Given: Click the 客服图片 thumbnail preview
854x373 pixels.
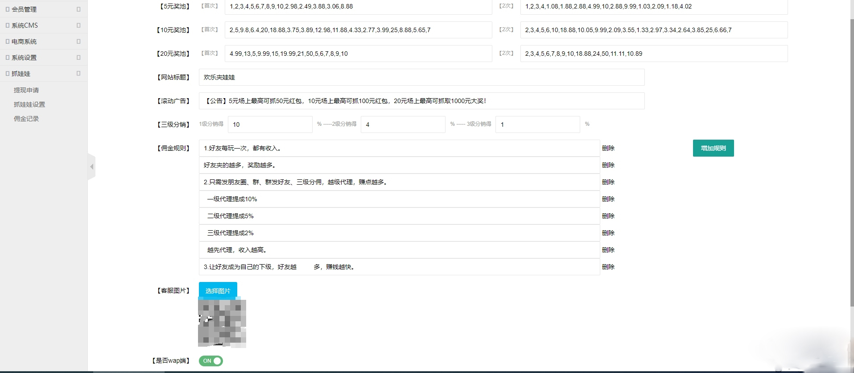Looking at the screenshot, I should click(222, 323).
